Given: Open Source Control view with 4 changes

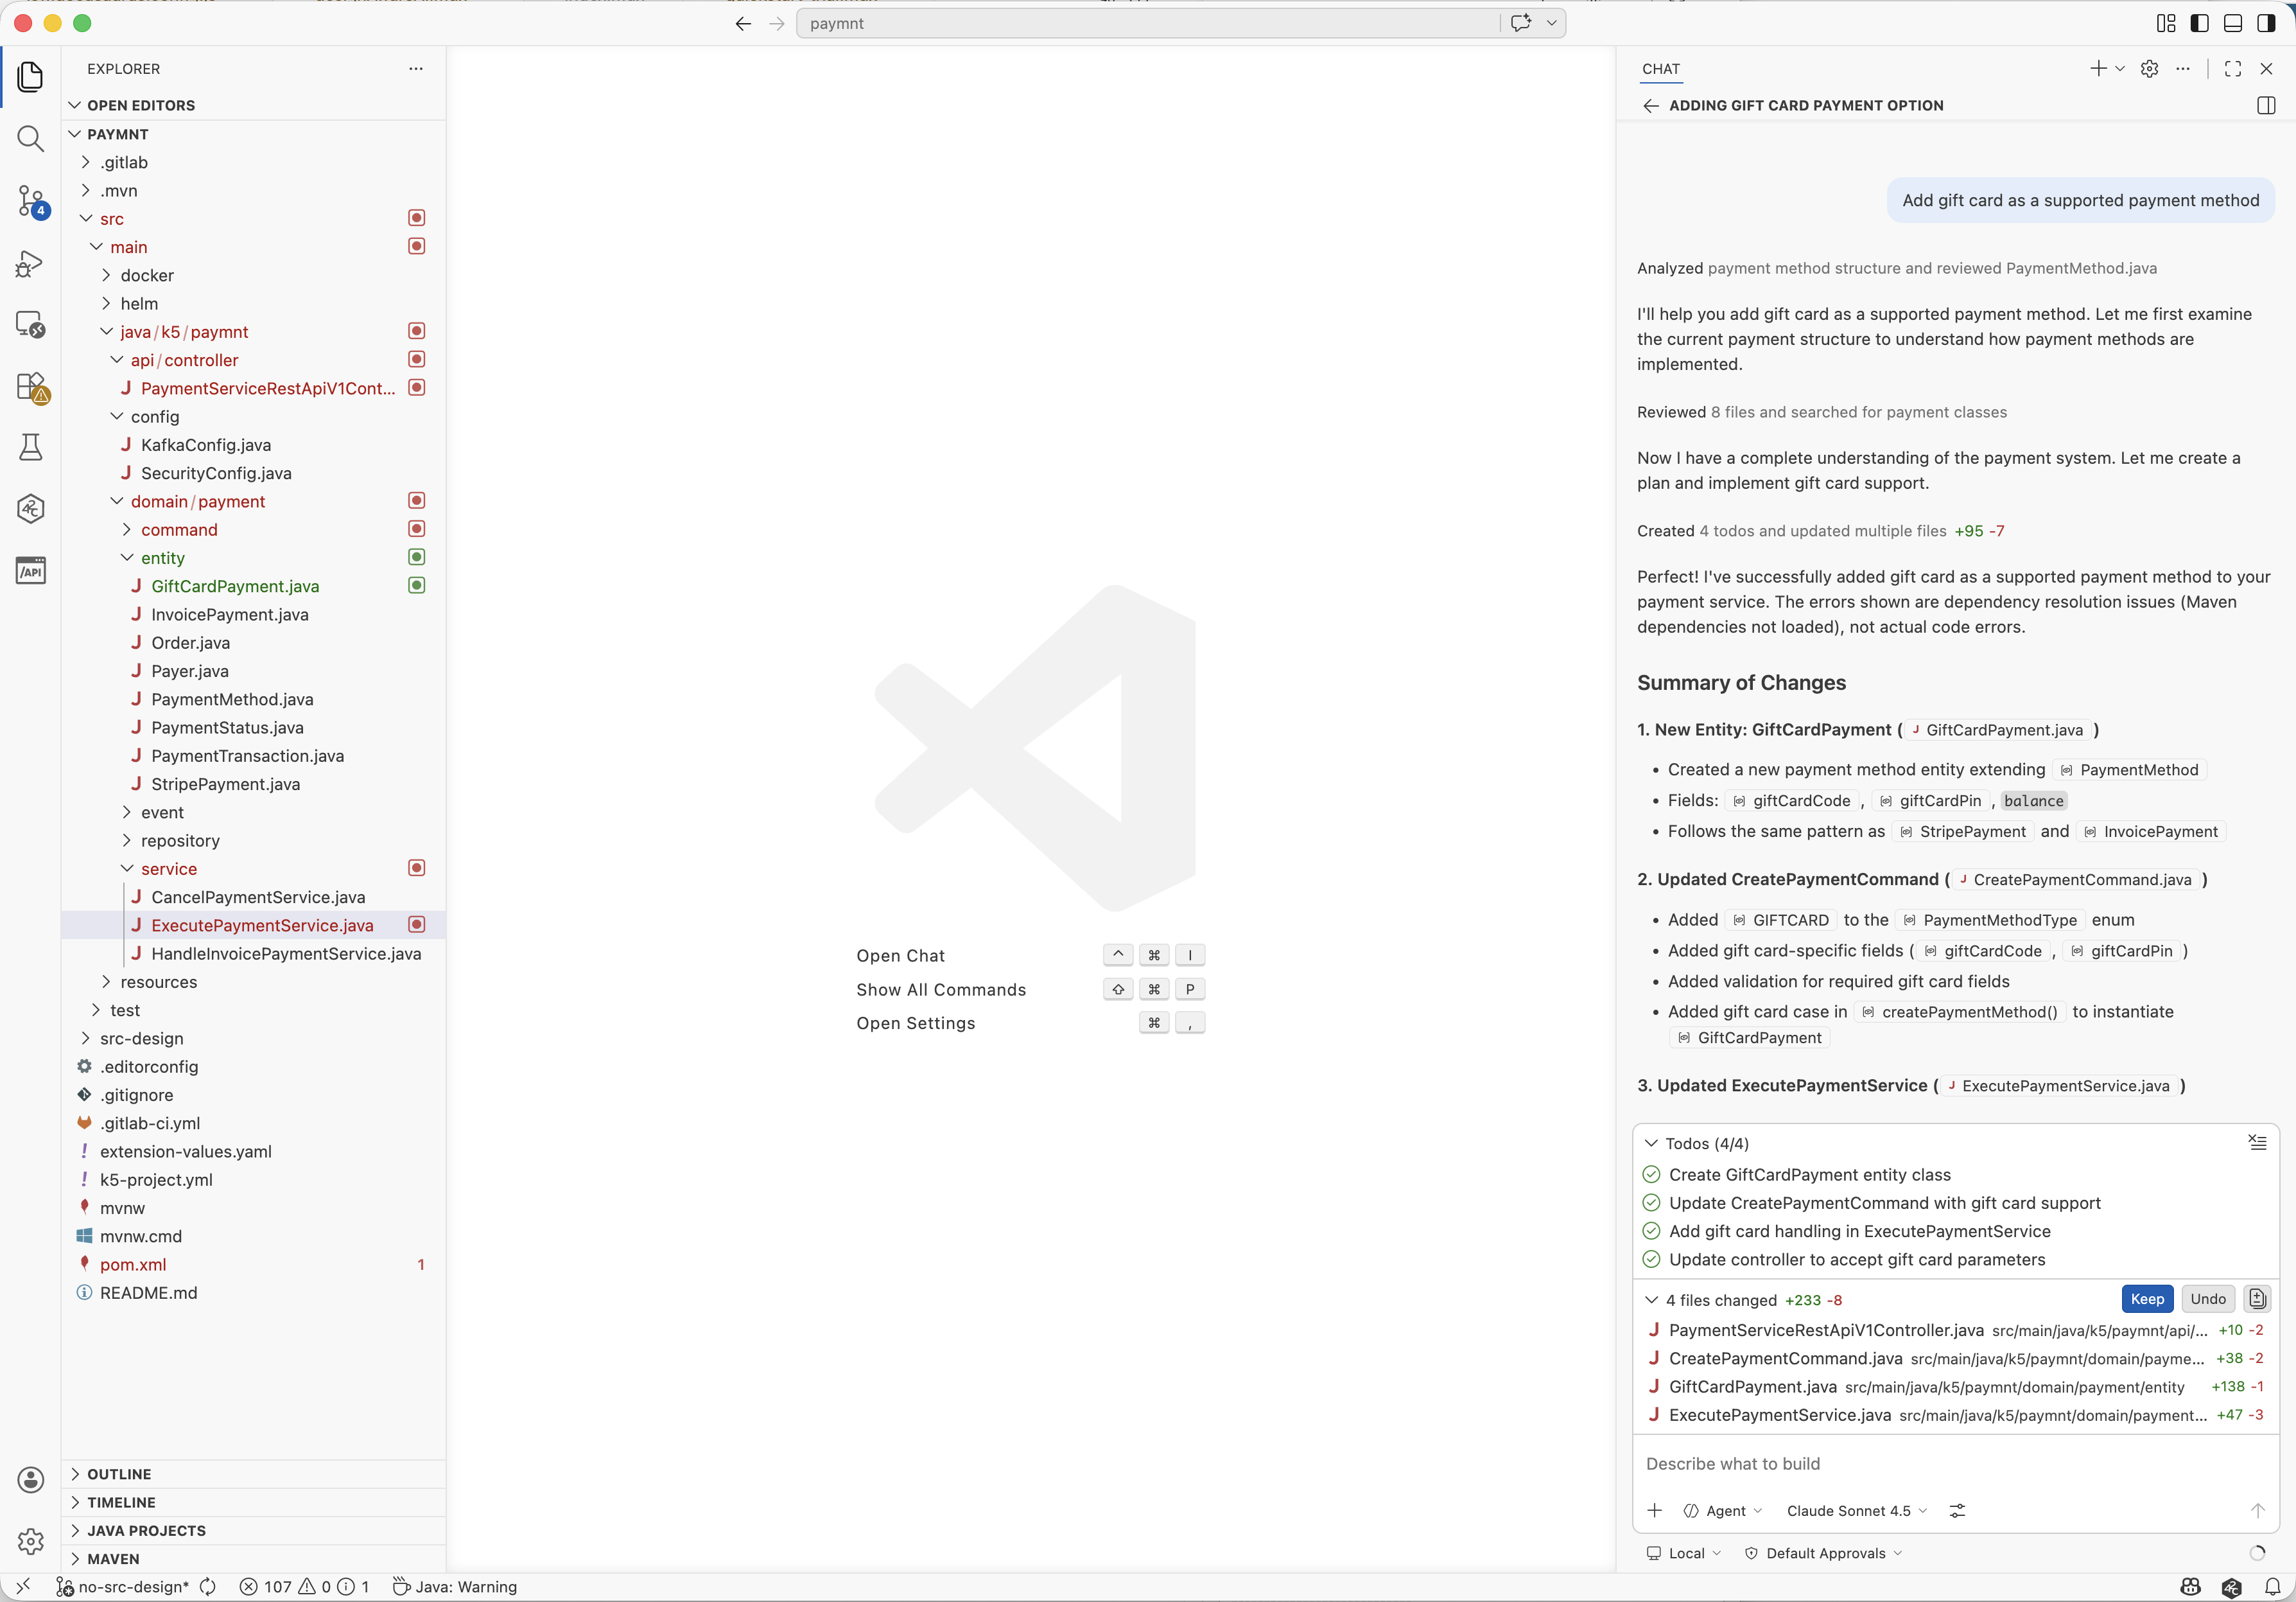Looking at the screenshot, I should tap(30, 200).
